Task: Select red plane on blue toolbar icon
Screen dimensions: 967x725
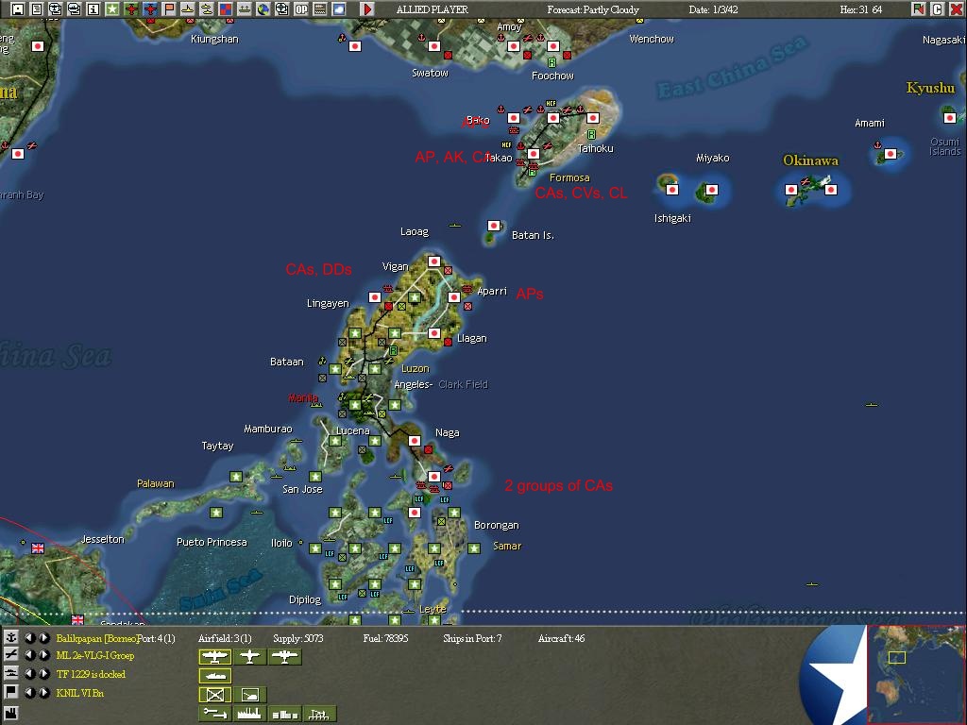Action: pos(150,8)
